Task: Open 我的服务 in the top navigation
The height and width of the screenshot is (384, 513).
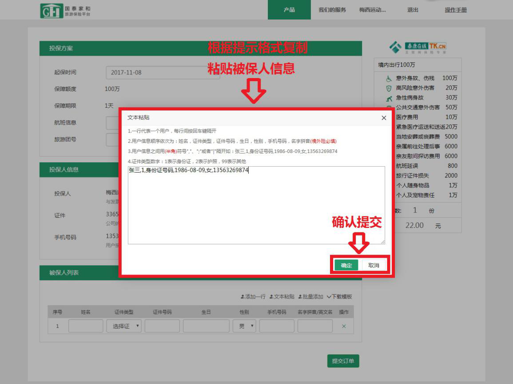Action: point(332,10)
